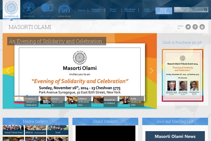
Task: Open the Educational Resources menu
Action: [x=130, y=10]
